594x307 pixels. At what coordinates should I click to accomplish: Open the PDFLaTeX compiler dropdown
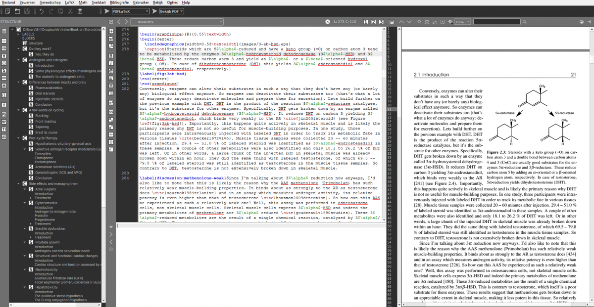(130, 10)
